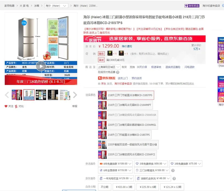The image size is (224, 191).
Task: Expand 5年免费修换 ¥99.00 service
Action: (x=151, y=164)
